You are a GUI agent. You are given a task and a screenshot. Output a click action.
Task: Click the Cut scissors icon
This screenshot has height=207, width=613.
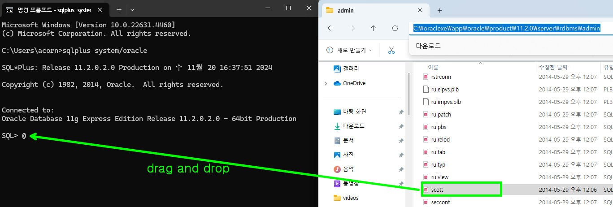pyautogui.click(x=391, y=50)
